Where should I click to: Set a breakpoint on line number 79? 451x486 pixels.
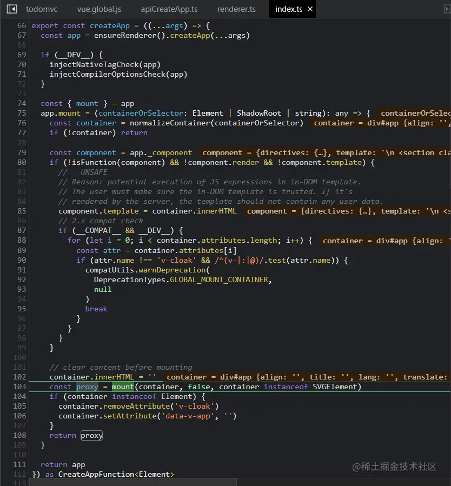pyautogui.click(x=22, y=152)
